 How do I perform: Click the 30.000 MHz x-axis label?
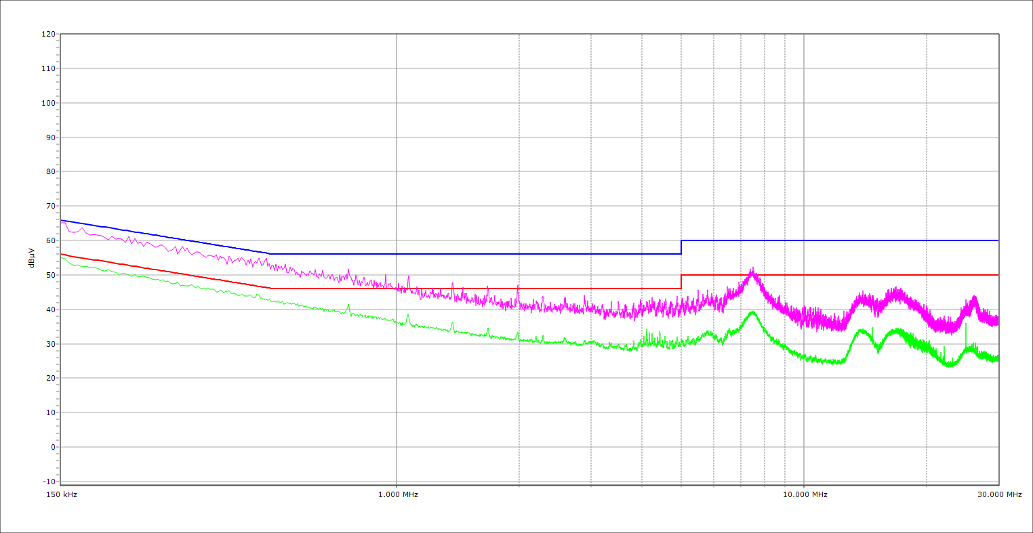point(999,494)
